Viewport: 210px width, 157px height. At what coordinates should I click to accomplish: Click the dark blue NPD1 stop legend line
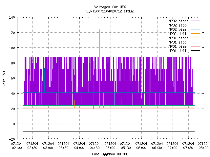pos(195,42)
